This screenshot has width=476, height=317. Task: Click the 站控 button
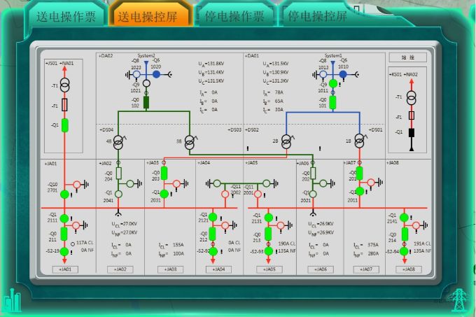pos(407,57)
